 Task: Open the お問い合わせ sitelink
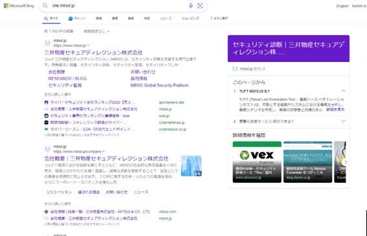click(x=143, y=72)
